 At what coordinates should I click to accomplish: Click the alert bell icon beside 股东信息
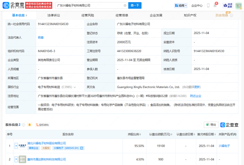(x=29, y=124)
